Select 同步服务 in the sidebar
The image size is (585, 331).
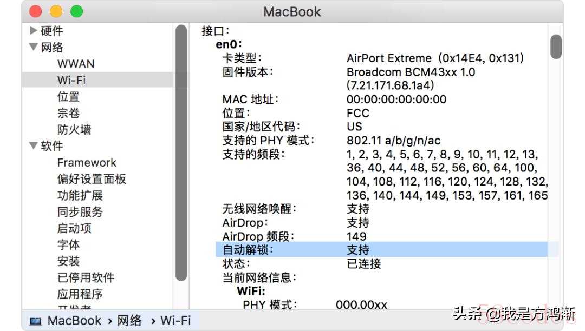coord(80,211)
